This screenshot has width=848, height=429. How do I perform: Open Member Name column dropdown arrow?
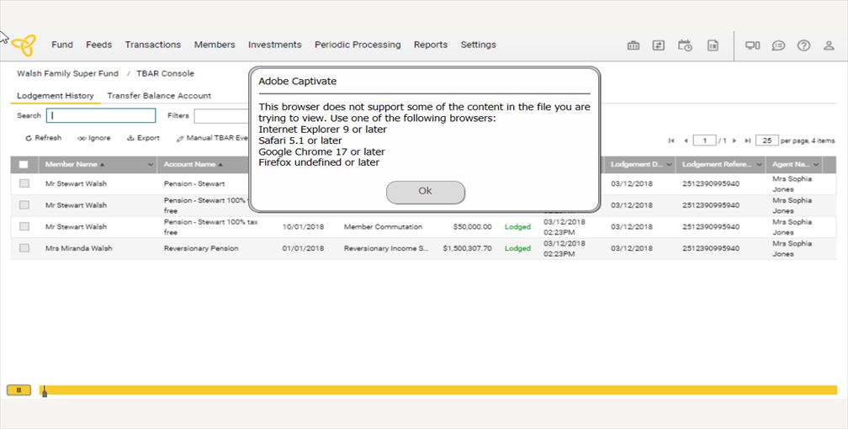tap(151, 165)
